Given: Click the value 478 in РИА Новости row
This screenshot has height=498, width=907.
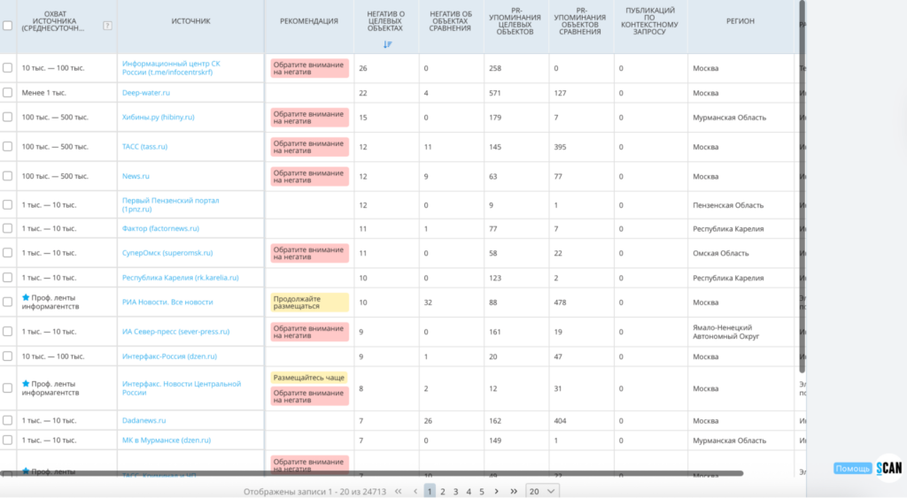Looking at the screenshot, I should [560, 303].
